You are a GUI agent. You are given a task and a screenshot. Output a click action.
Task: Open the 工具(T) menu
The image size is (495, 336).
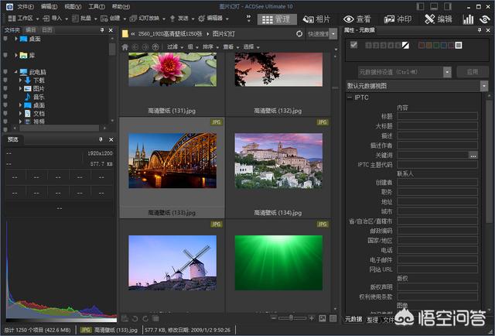tap(97, 5)
